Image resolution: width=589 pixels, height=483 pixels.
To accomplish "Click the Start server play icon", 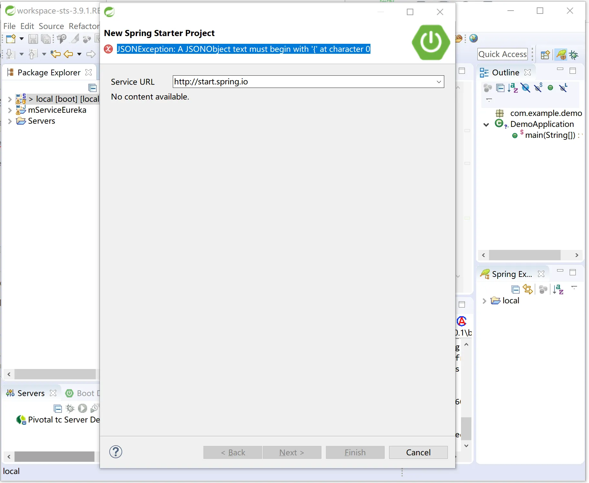I will (83, 409).
